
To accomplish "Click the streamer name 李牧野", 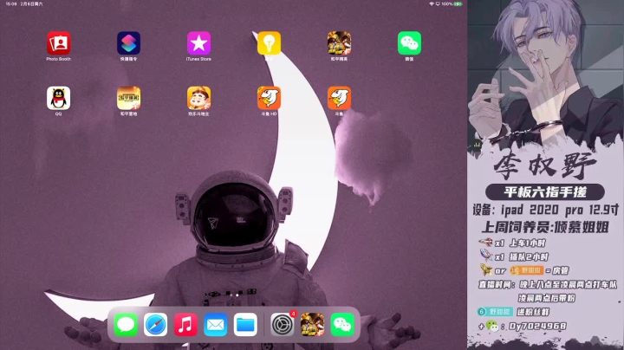I will tap(545, 165).
